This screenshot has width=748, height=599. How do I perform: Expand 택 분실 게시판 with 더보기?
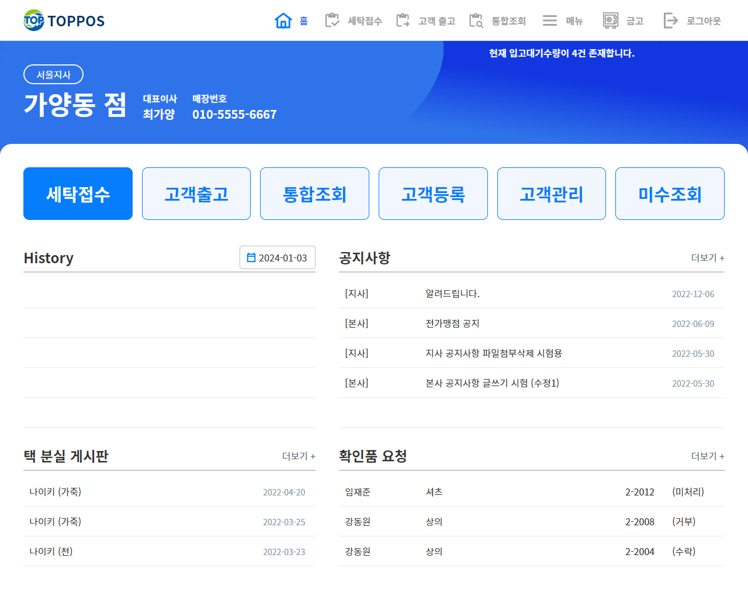click(x=298, y=456)
